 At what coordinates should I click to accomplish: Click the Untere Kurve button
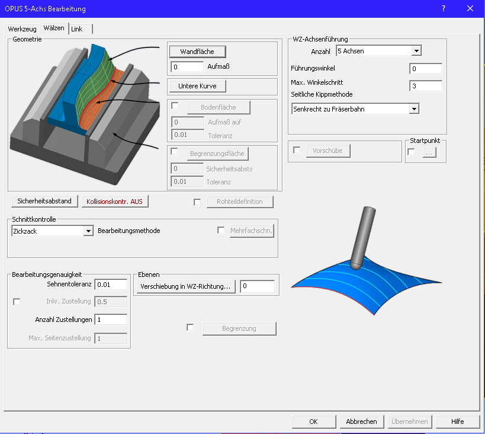coord(197,86)
